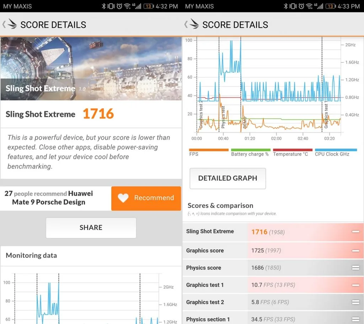Image resolution: width=364 pixels, height=324 pixels.
Task: Select the Graphics test 1 10.7 FPS row
Action: point(273,285)
